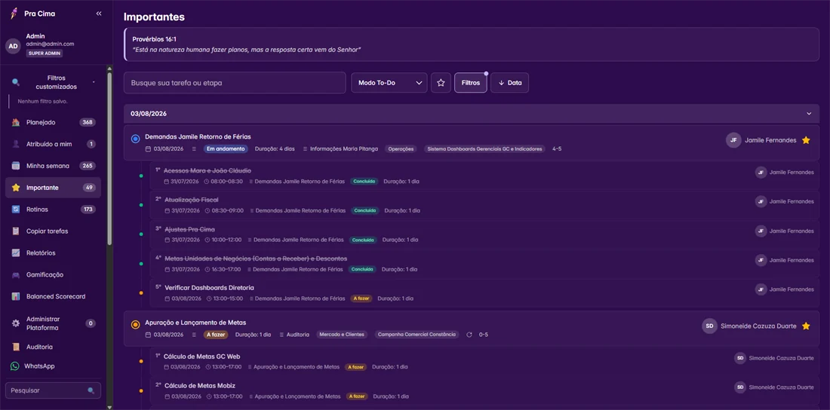The height and width of the screenshot is (410, 830).
Task: Expand the Filtros customizados section
Action: point(53,83)
